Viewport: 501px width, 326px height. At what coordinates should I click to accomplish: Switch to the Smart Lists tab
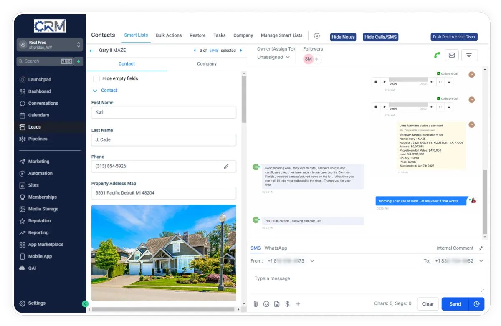pyautogui.click(x=136, y=35)
